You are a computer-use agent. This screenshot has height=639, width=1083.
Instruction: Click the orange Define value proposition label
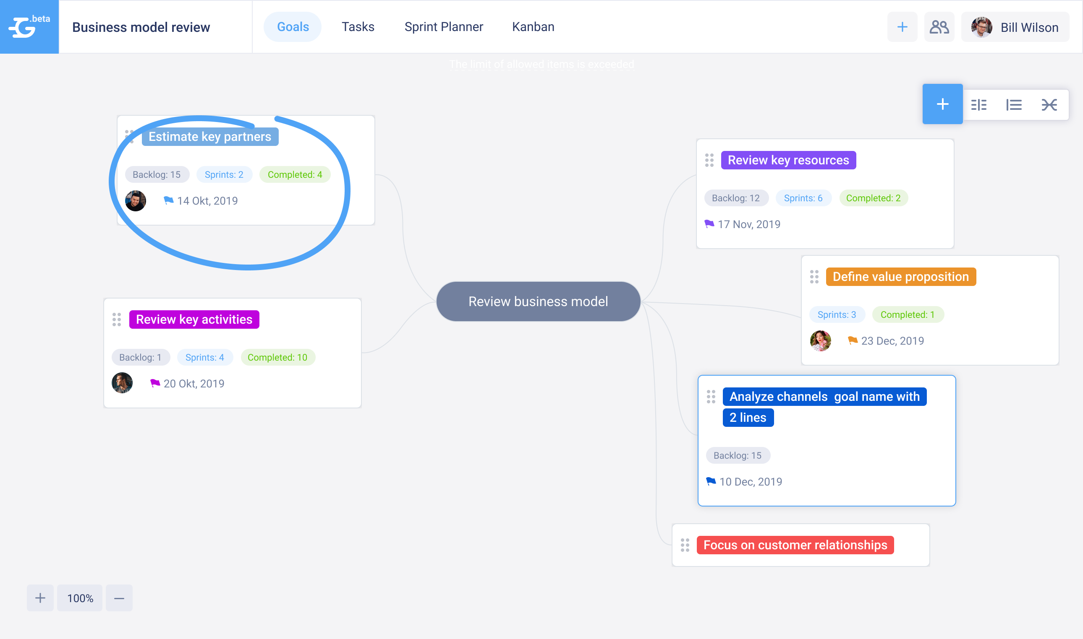pos(900,277)
